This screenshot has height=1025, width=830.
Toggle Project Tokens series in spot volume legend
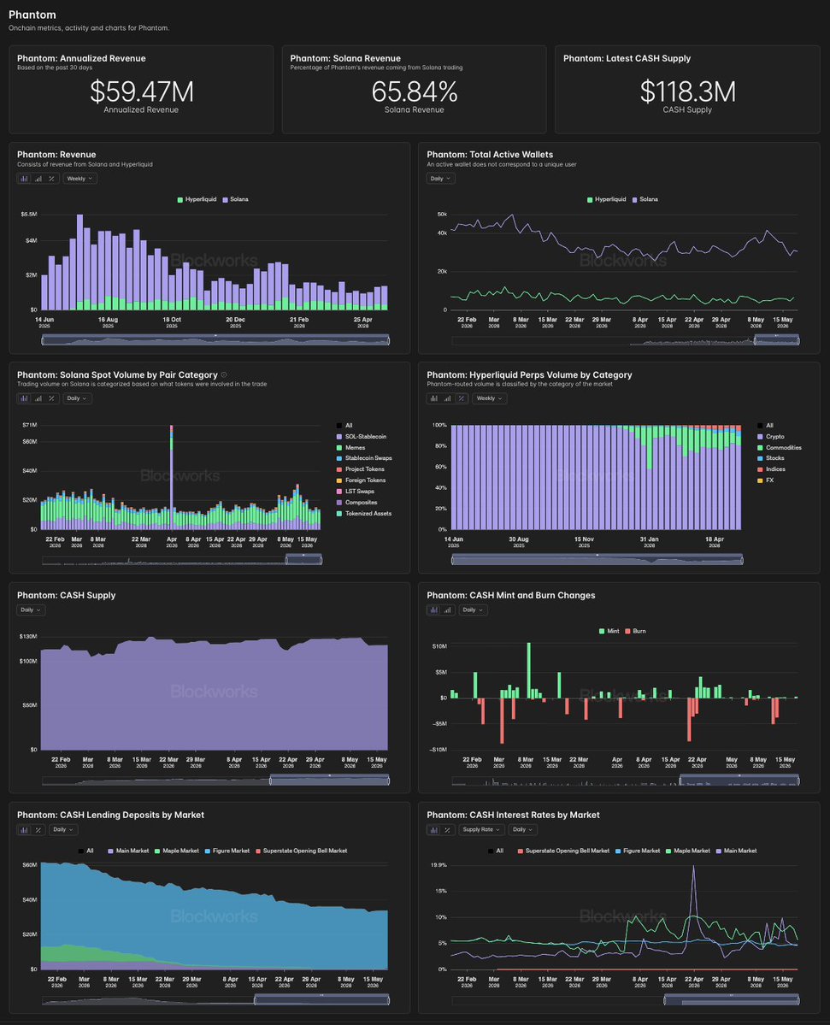(360, 469)
